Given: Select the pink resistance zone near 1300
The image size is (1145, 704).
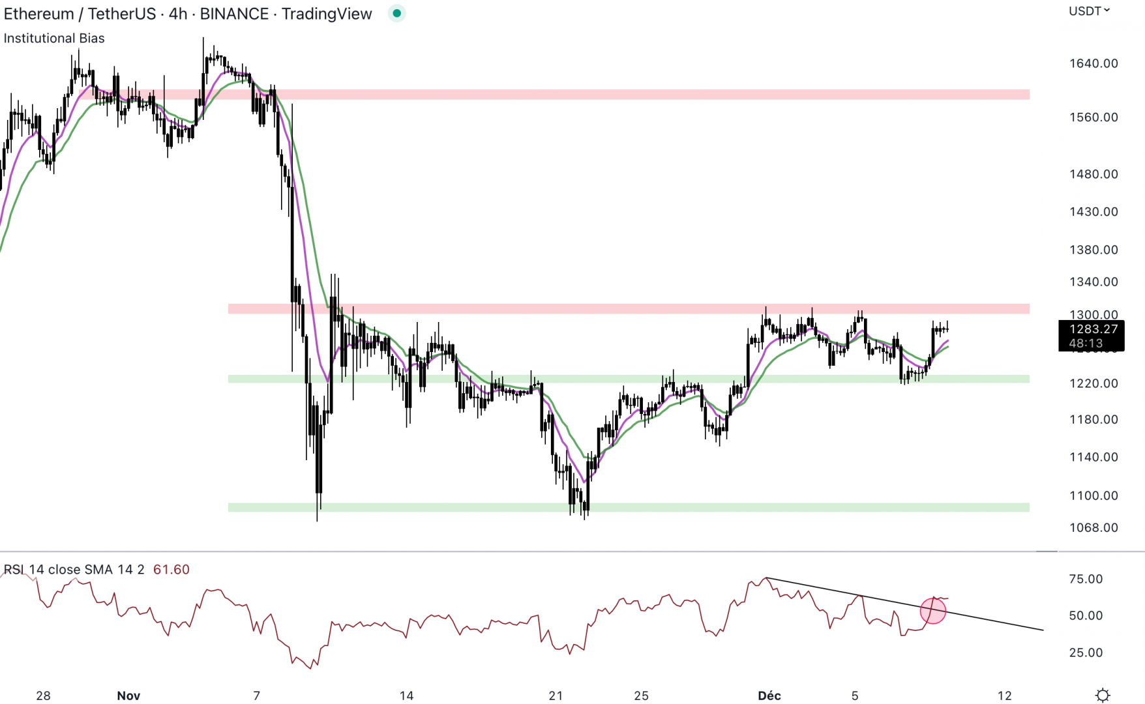Looking at the screenshot, I should pyautogui.click(x=629, y=309).
